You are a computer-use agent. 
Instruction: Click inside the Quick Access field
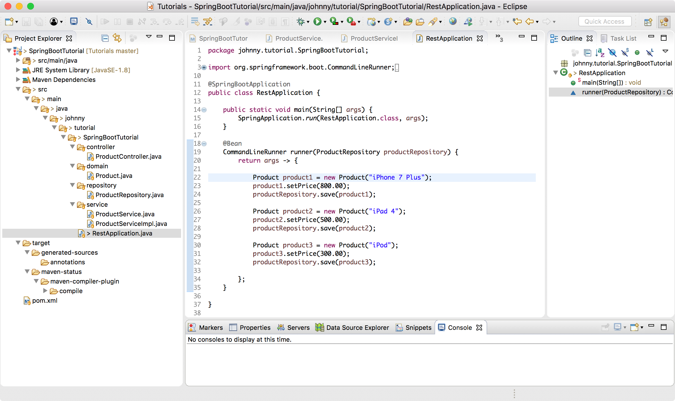point(605,21)
